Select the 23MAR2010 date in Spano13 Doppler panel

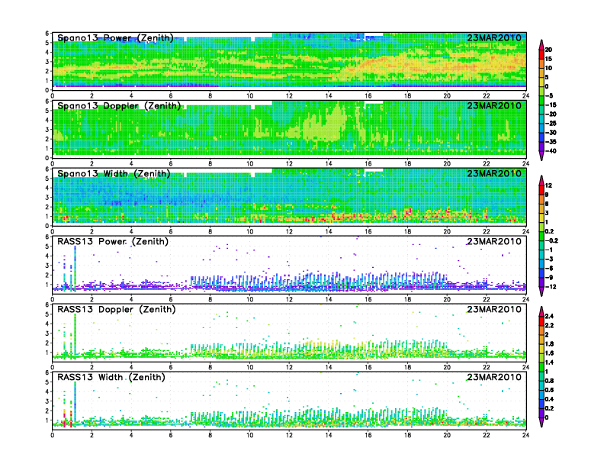pyautogui.click(x=494, y=105)
